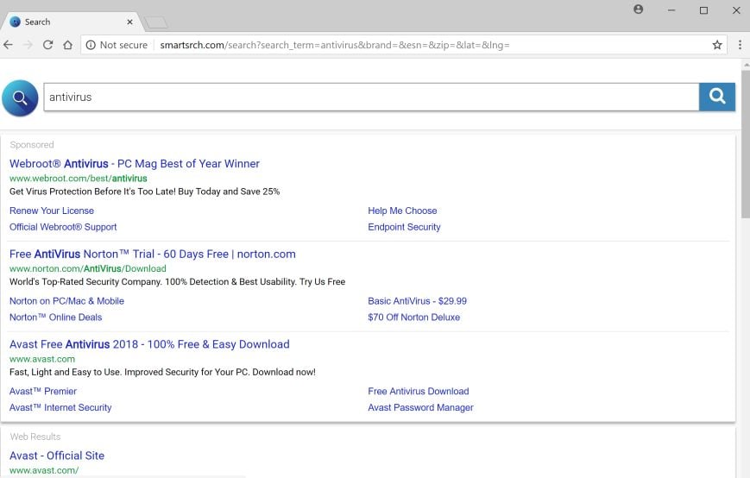
Task: Click the Web Results label
Action: (35, 437)
